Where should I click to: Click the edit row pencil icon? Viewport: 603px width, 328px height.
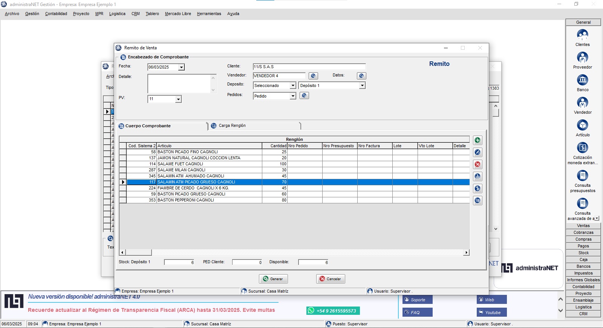click(x=478, y=153)
